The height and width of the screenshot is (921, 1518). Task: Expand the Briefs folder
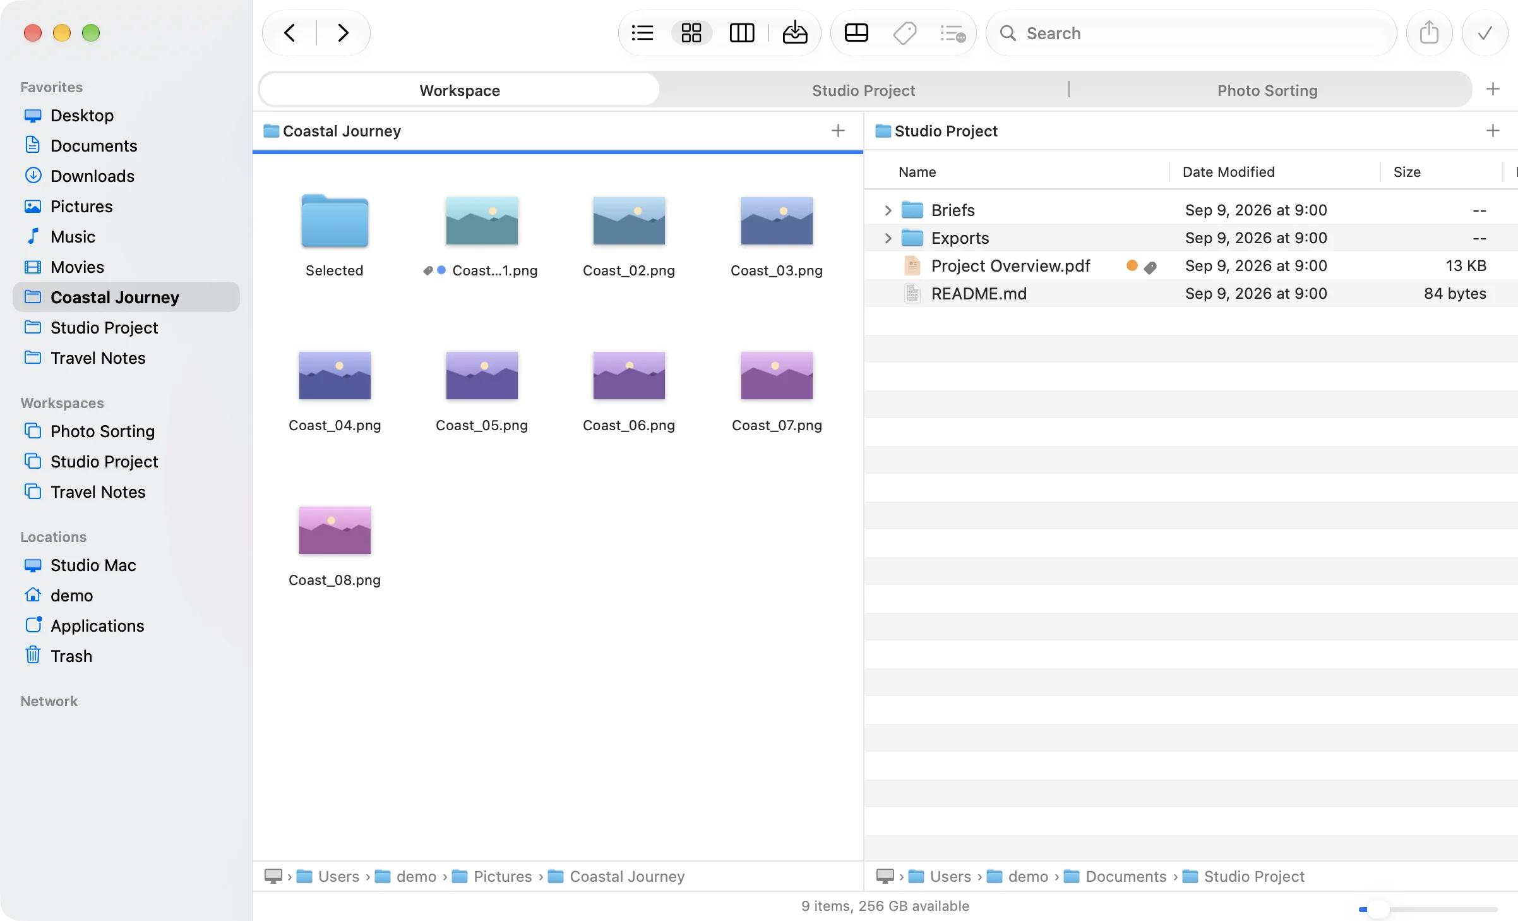(888, 210)
